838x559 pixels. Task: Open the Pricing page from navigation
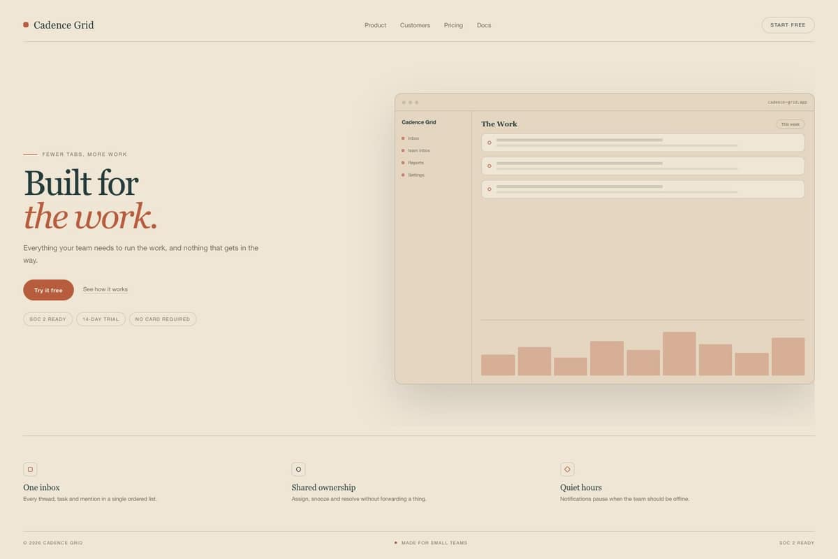pyautogui.click(x=453, y=25)
